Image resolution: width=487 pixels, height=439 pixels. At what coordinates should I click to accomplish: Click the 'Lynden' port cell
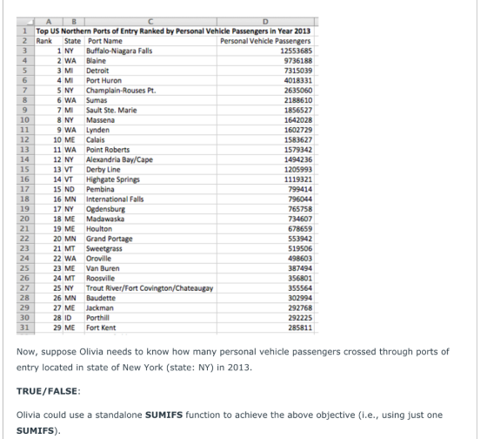click(150, 130)
